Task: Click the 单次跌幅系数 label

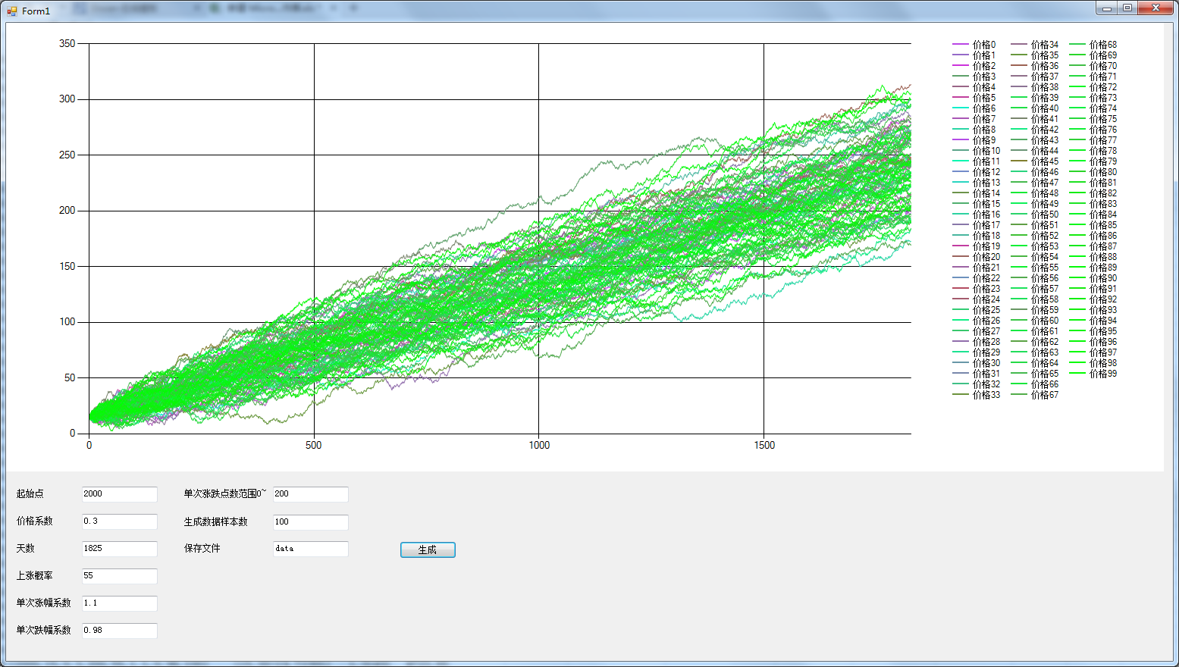Action: 44,630
